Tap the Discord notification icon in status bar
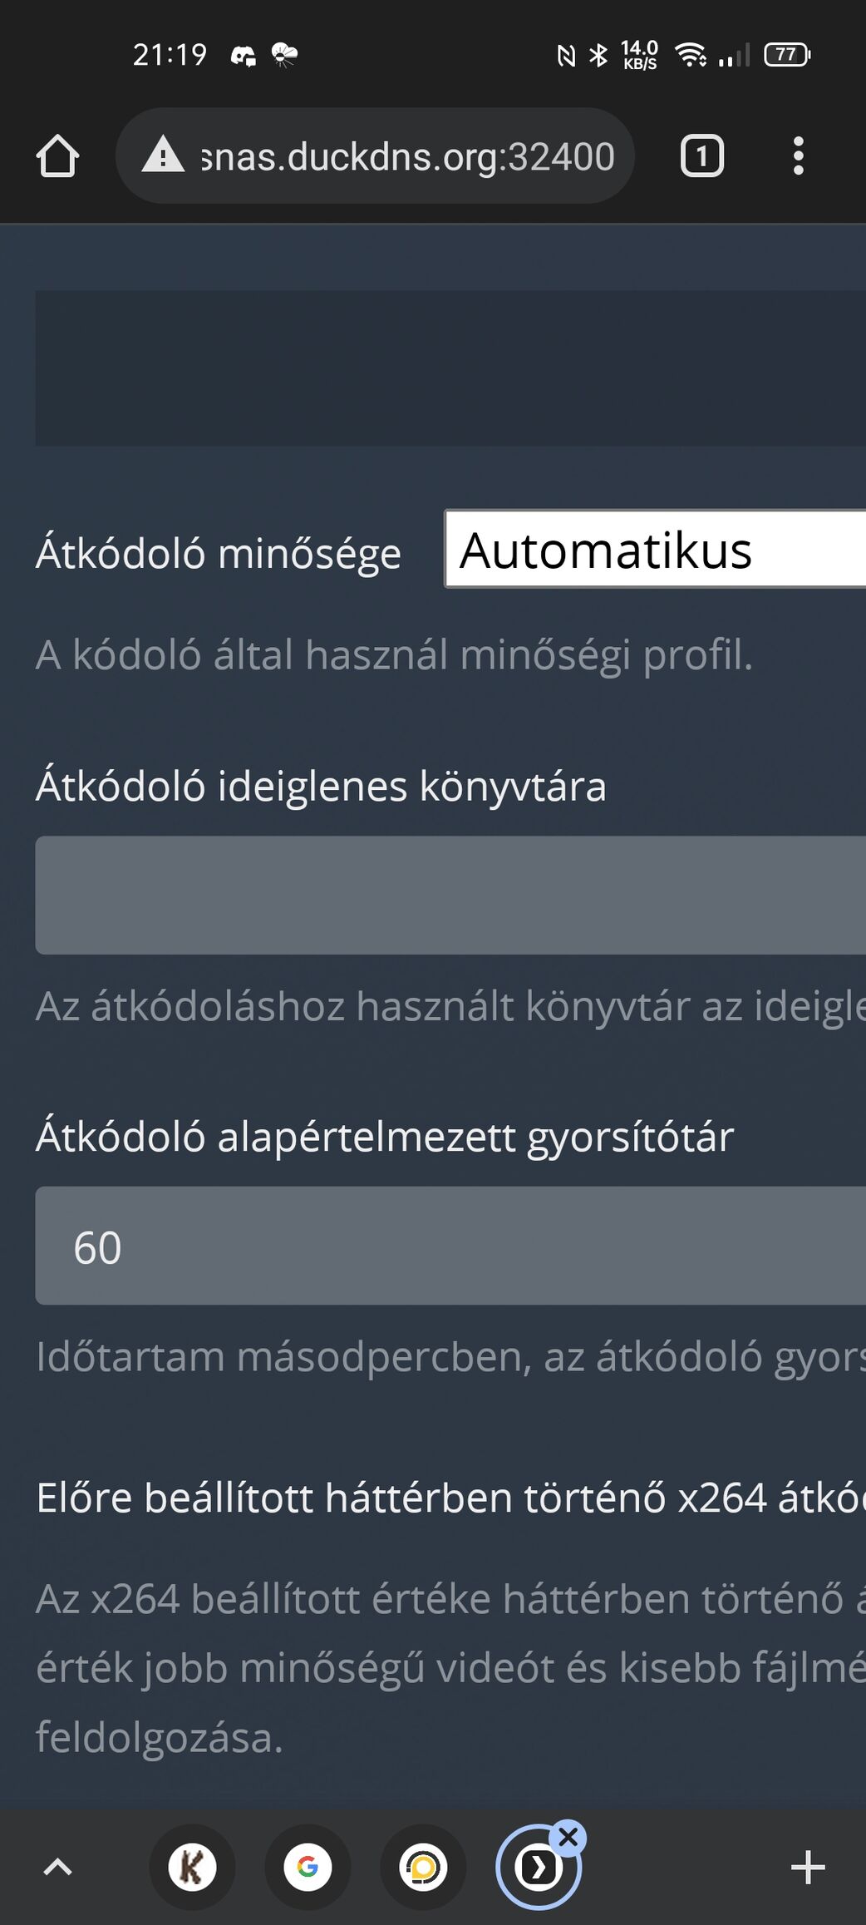The height and width of the screenshot is (1925, 866). click(243, 56)
